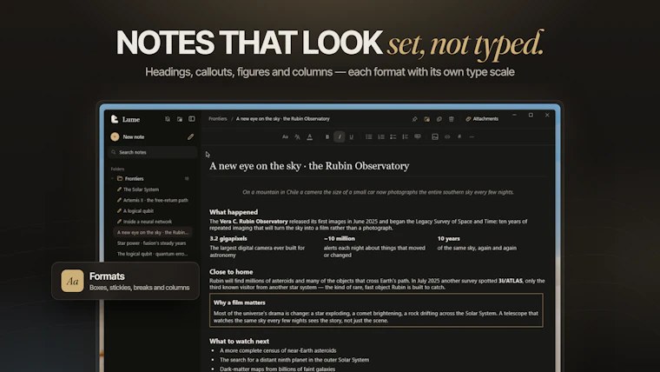Viewport: 660px width, 372px height.
Task: Click the 3.2 gigapixels column heading
Action: click(x=228, y=238)
